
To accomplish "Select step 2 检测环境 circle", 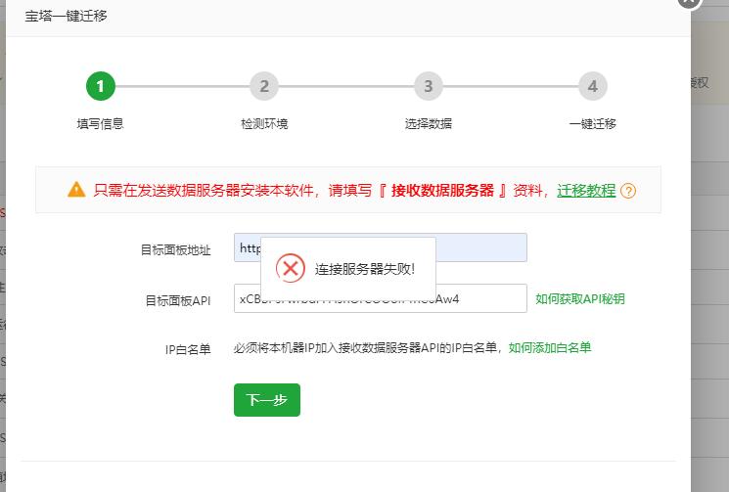I will point(264,86).
